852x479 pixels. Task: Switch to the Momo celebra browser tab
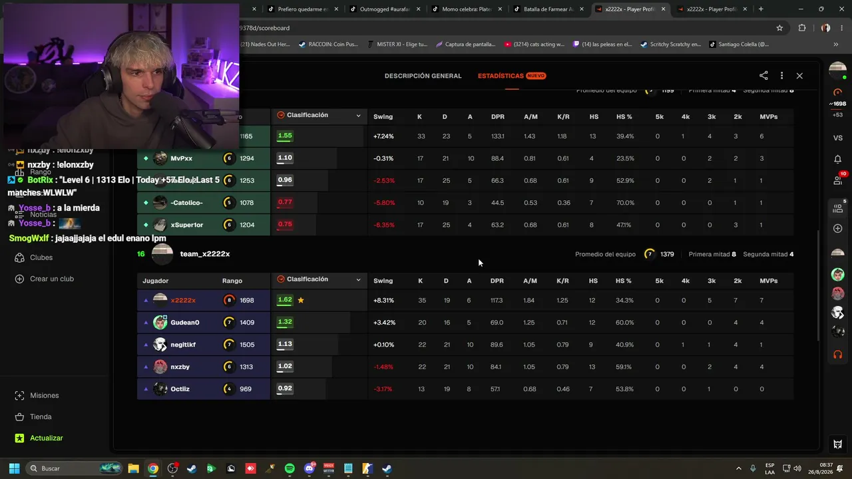click(x=467, y=9)
